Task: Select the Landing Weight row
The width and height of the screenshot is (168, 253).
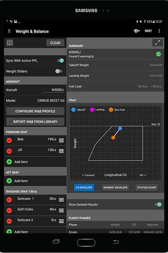Action: pos(115,76)
